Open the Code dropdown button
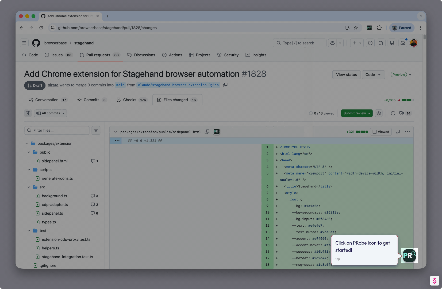Screen dimensions: 442x289 tap(373, 75)
